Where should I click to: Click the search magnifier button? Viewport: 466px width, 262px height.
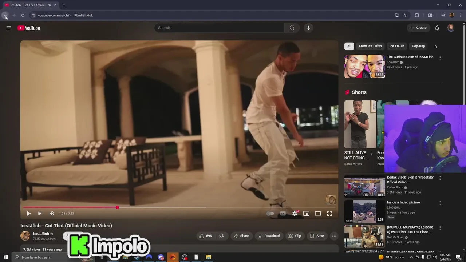(x=292, y=28)
